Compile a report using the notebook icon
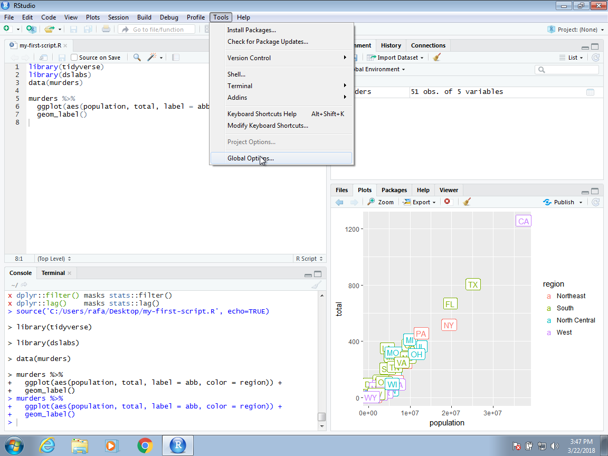The height and width of the screenshot is (456, 608). pos(175,57)
